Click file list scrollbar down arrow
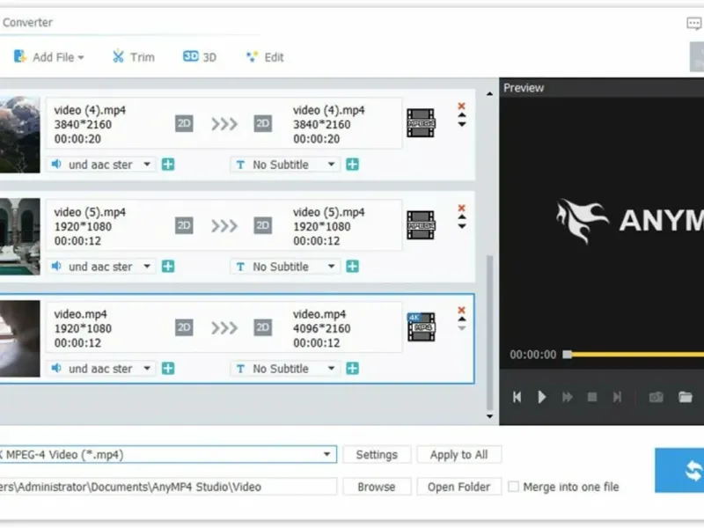Image resolution: width=704 pixels, height=528 pixels. [489, 416]
